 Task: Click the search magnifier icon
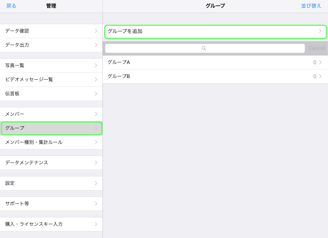pyautogui.click(x=204, y=48)
